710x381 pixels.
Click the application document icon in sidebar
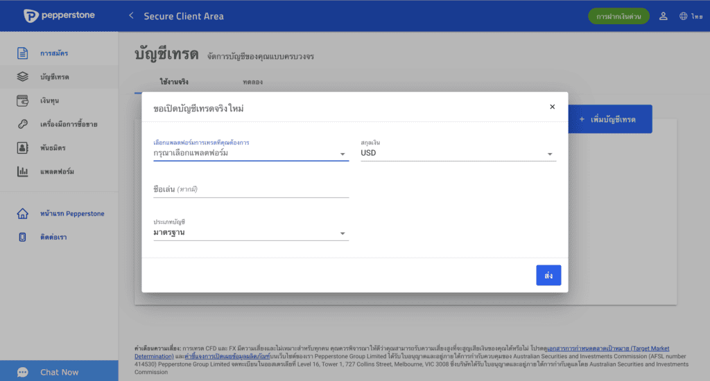pos(23,53)
